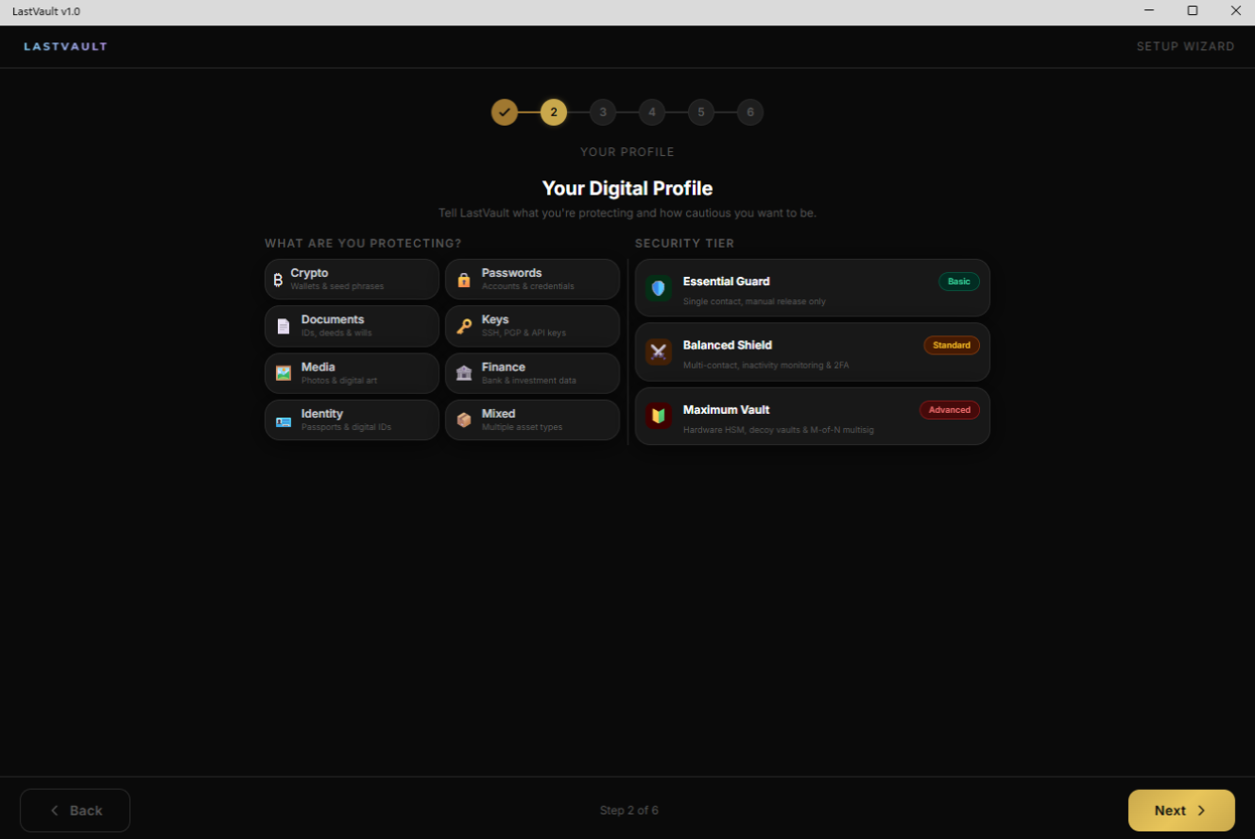Go Back to previous wizard step
The width and height of the screenshot is (1255, 839).
coord(75,811)
